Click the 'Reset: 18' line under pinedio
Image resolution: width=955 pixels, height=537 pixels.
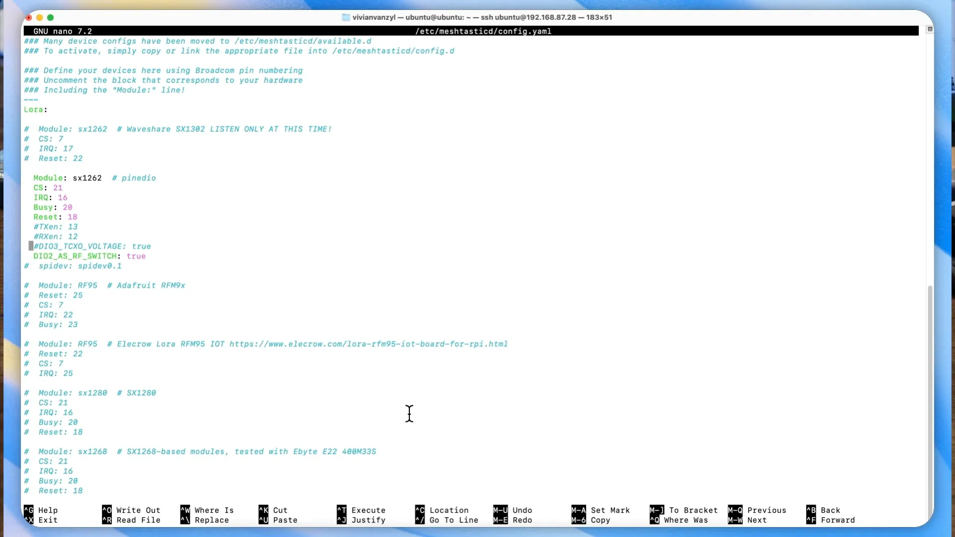point(55,217)
